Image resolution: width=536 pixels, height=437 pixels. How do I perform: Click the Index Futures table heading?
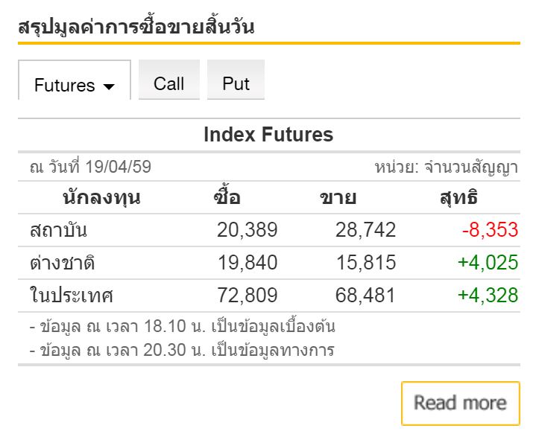pyautogui.click(x=268, y=135)
